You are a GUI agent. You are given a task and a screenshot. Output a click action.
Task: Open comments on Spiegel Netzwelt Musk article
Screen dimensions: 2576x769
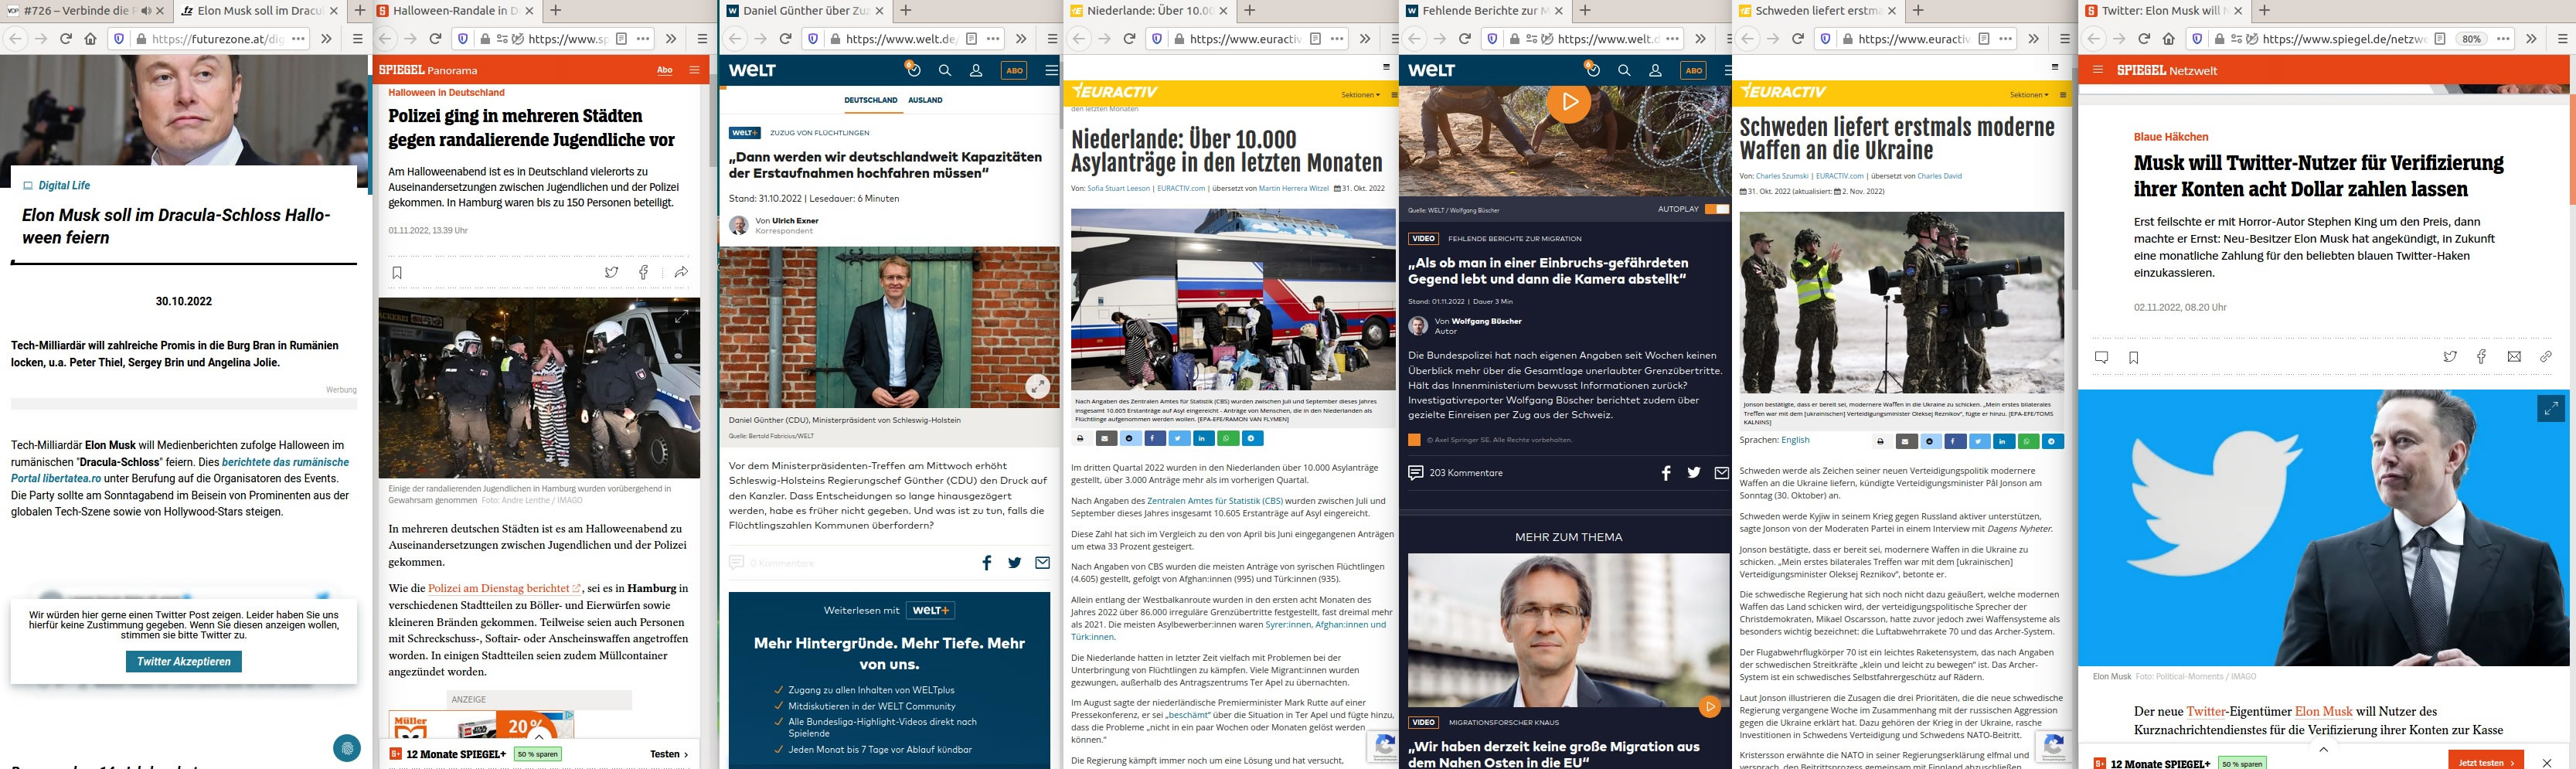coord(2101,357)
